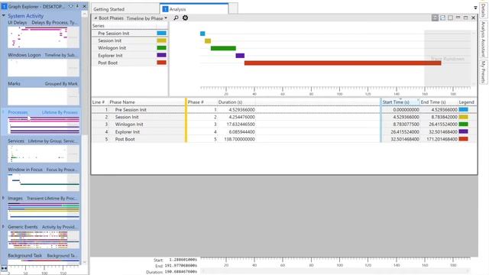Click end time value 171.201468400
This screenshot has height=275, width=489.
coord(442,139)
